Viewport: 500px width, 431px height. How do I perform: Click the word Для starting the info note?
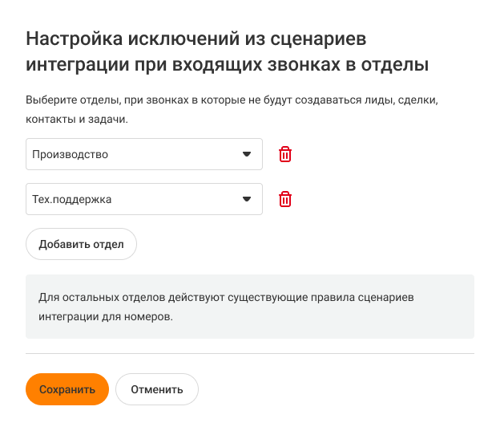(47, 297)
